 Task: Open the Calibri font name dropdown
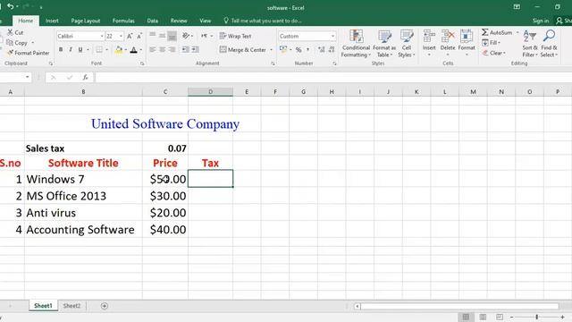(x=102, y=36)
